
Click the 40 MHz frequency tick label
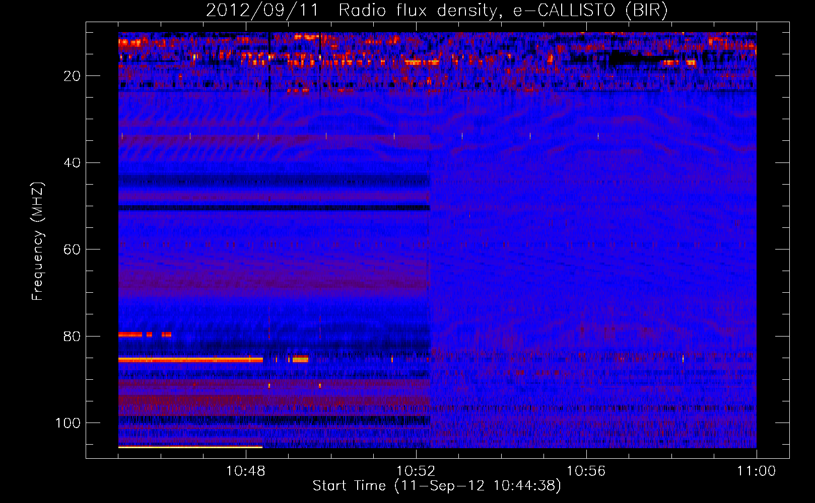tap(73, 163)
